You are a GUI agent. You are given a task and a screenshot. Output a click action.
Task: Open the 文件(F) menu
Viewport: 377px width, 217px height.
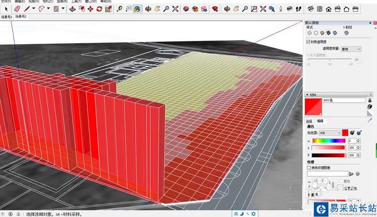point(6,1)
